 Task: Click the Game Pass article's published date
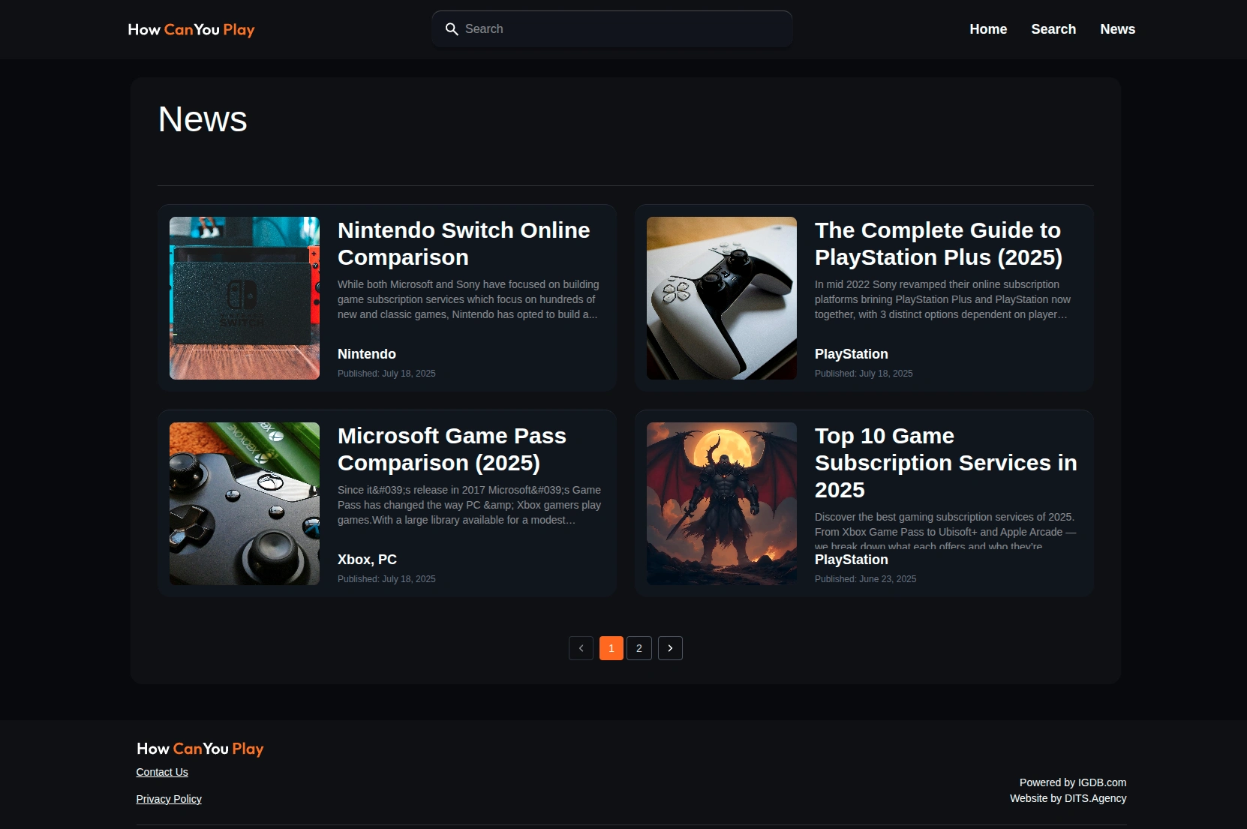click(386, 579)
